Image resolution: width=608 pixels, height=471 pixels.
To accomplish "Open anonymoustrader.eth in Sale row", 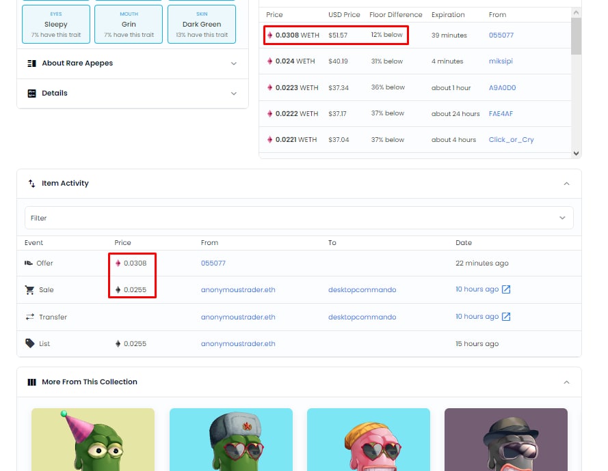I will (238, 290).
